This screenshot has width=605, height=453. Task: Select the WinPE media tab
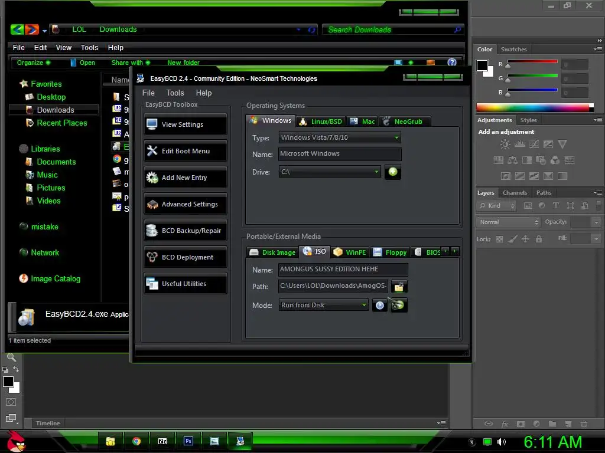tap(350, 252)
